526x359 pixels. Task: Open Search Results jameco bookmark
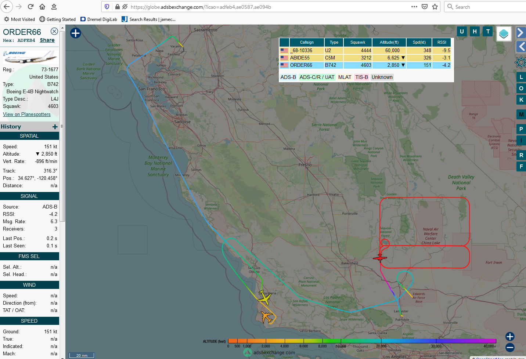coord(149,19)
